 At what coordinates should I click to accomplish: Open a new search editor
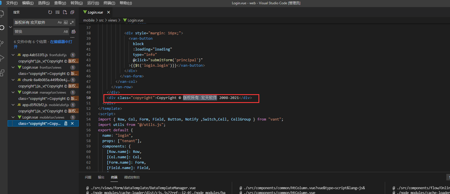coord(65,12)
